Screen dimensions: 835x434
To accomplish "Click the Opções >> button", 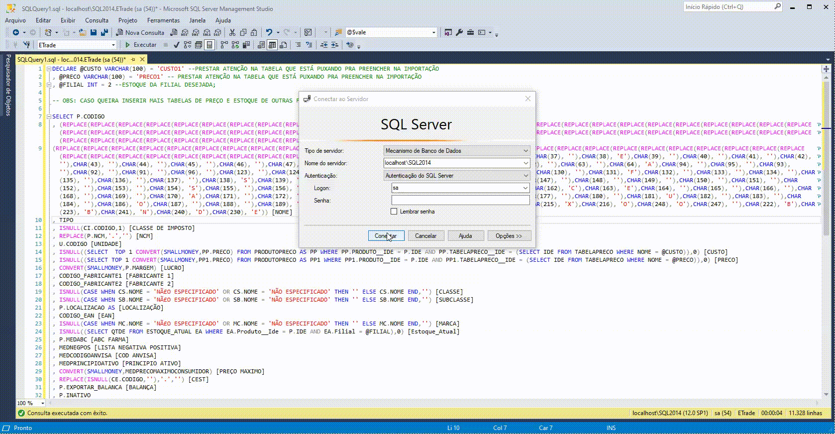I will (x=509, y=236).
